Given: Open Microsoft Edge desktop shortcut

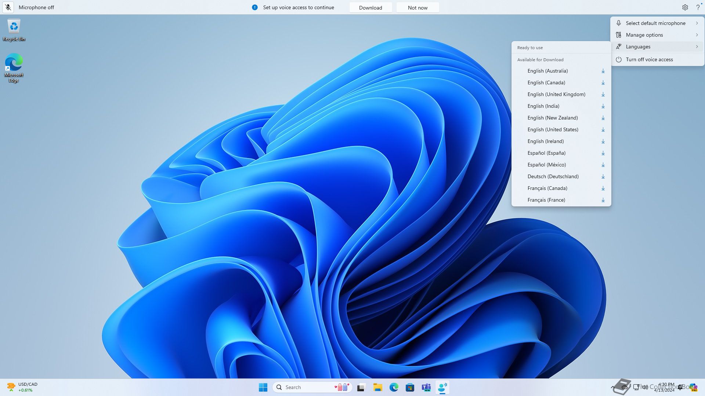Looking at the screenshot, I should pos(14,68).
